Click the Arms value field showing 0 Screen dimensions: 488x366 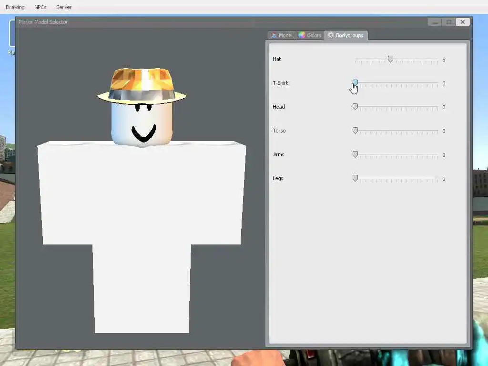[444, 155]
